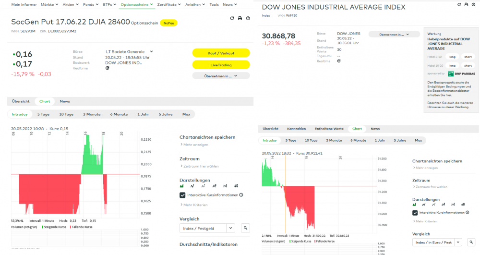Select 3 Monate range on SocGen chart
The height and width of the screenshot is (255, 480).
[x=92, y=114]
